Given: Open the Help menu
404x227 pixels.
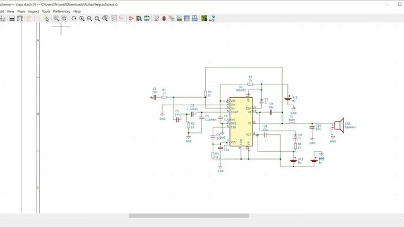Looking at the screenshot, I should tap(77, 11).
